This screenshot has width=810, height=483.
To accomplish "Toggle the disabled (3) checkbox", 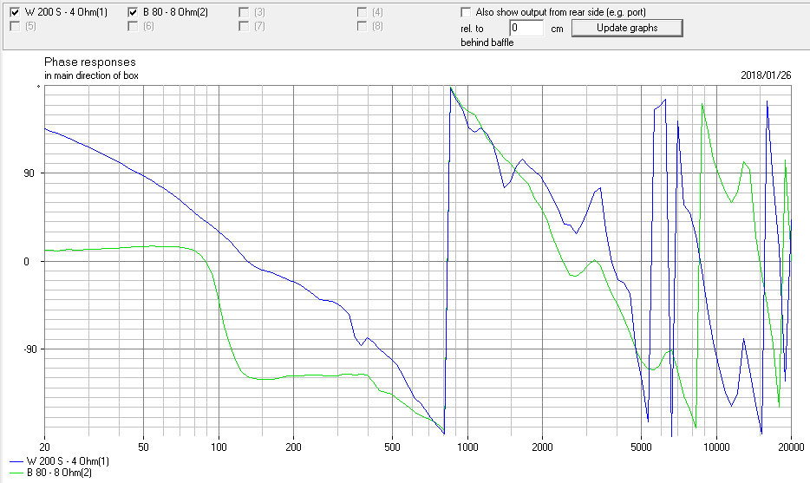I will (x=244, y=12).
